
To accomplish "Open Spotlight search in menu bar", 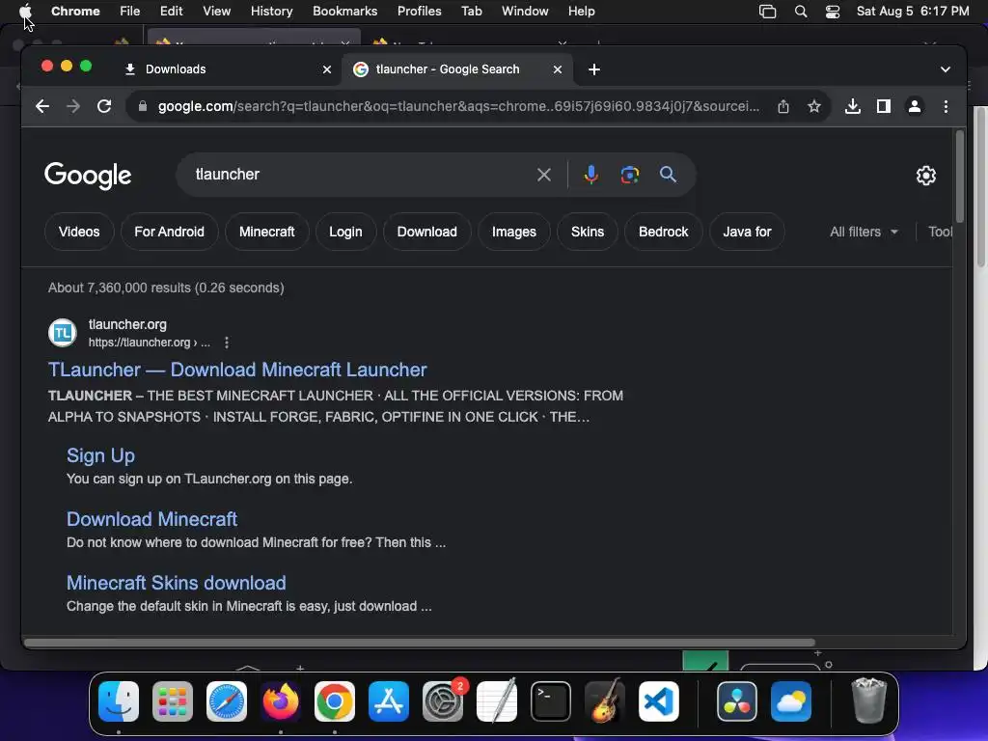I will 801,12.
